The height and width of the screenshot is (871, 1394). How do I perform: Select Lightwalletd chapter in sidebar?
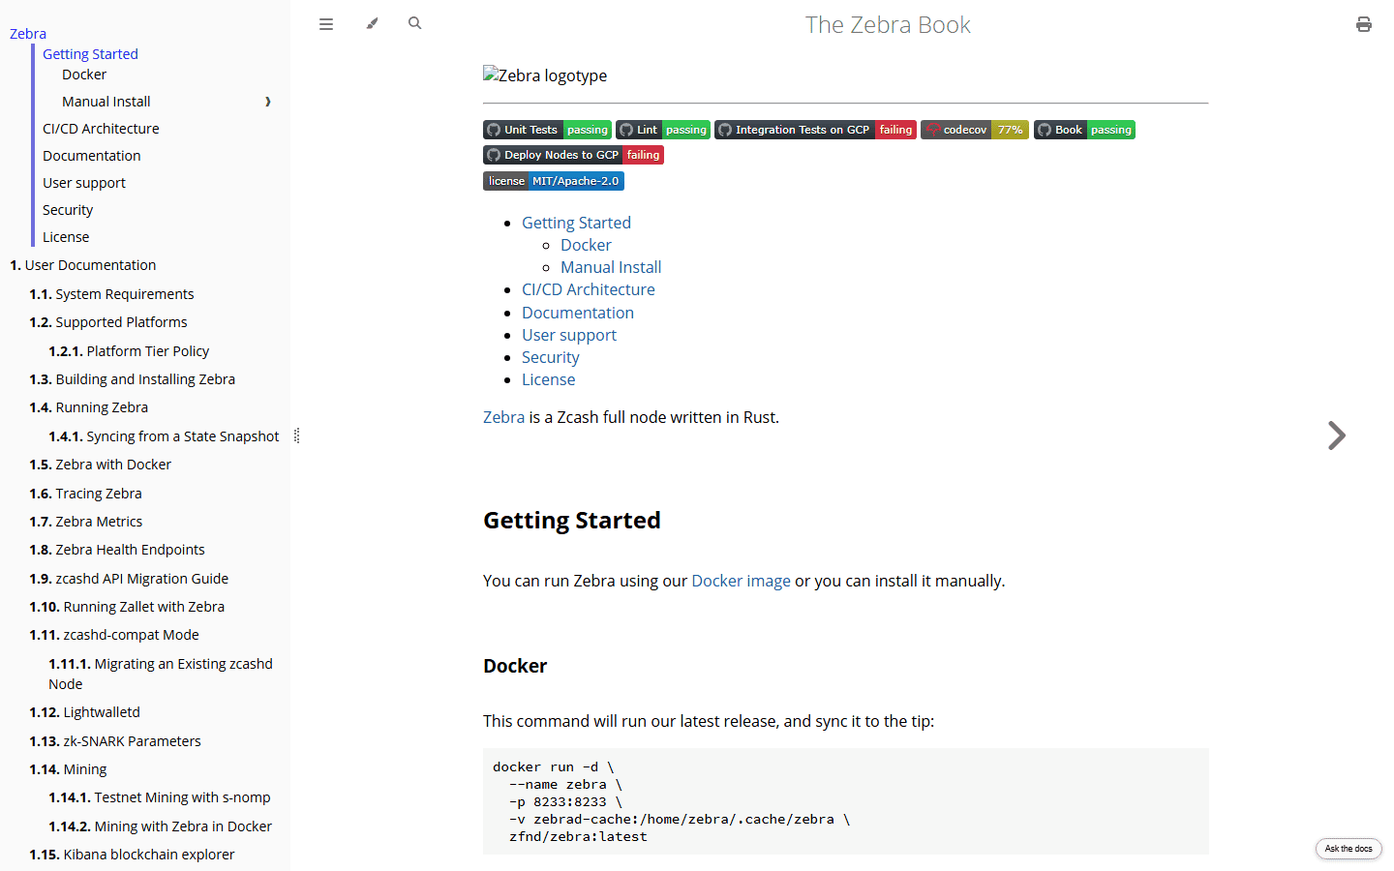84,712
